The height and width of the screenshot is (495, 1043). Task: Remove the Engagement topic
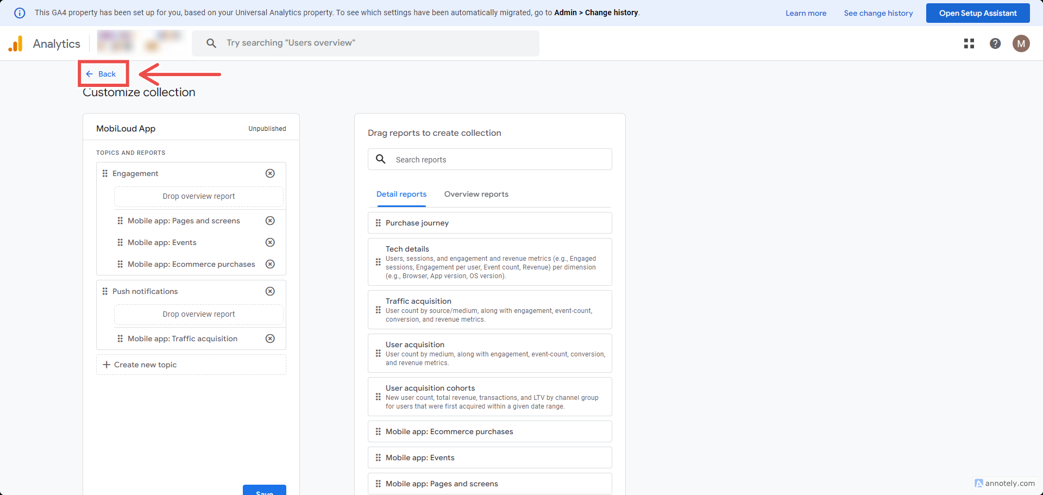click(270, 173)
